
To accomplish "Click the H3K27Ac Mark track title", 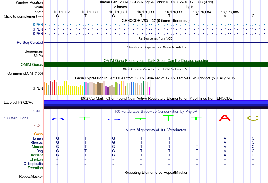I will tap(156, 98).
